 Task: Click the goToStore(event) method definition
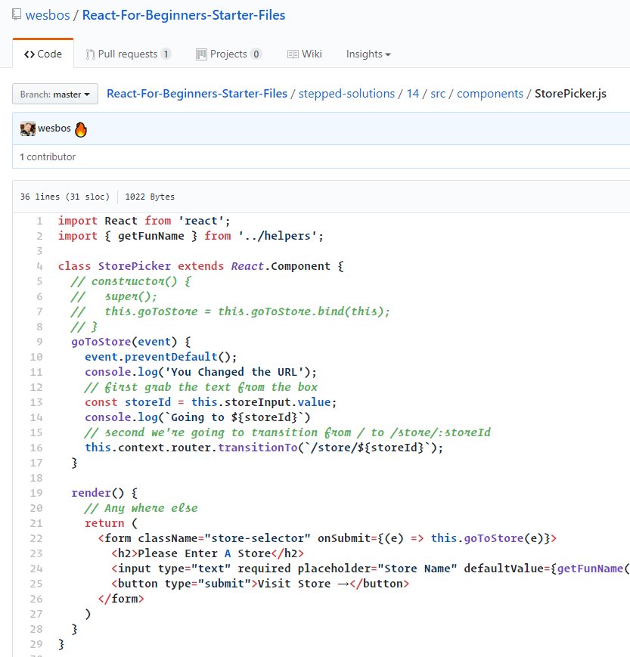[131, 342]
